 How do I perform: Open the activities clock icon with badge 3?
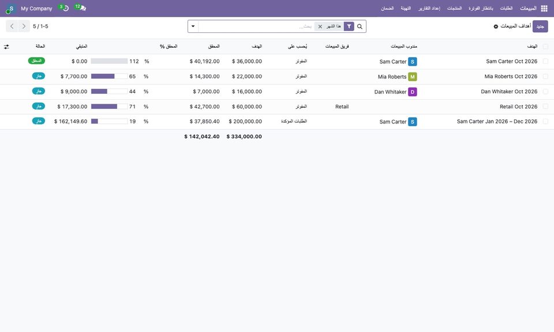(64, 7)
